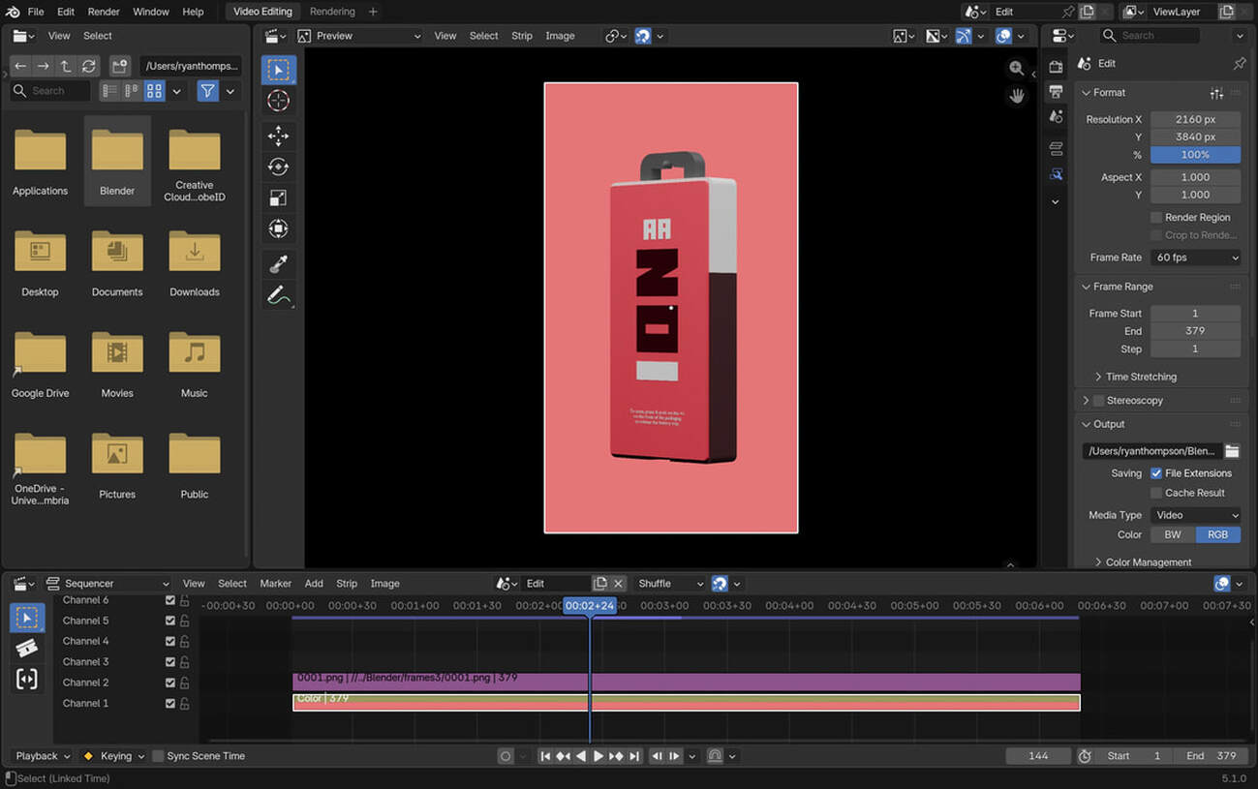Viewport: 1258px width, 789px height.
Task: Select the Sample Color eyedropper tool
Action: [x=278, y=263]
